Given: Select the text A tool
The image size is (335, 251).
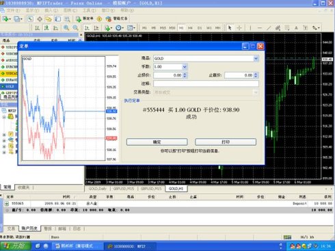Looking at the screenshot, I should 296,28.
